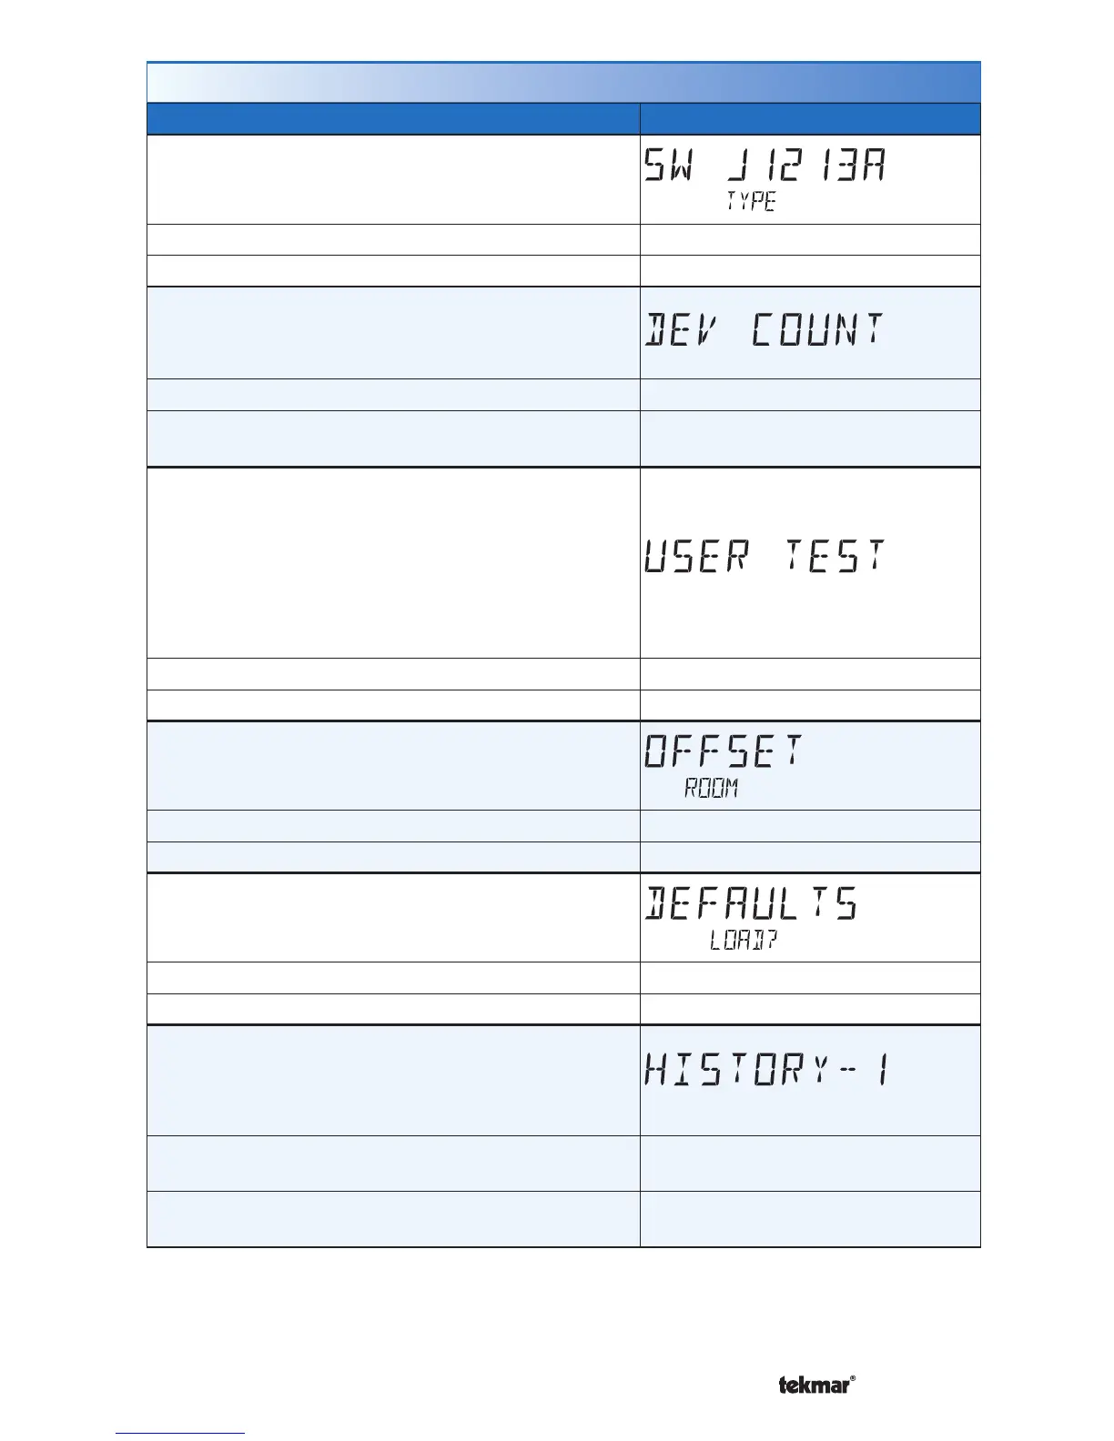The height and width of the screenshot is (1441, 1114).
Task: Open the underlined link at bottom left
Action: point(180,1433)
